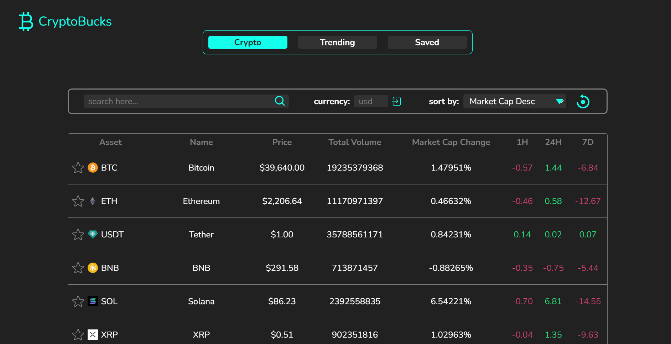Click Ethereum 7D value -12.67
The image size is (671, 344).
[588, 201]
